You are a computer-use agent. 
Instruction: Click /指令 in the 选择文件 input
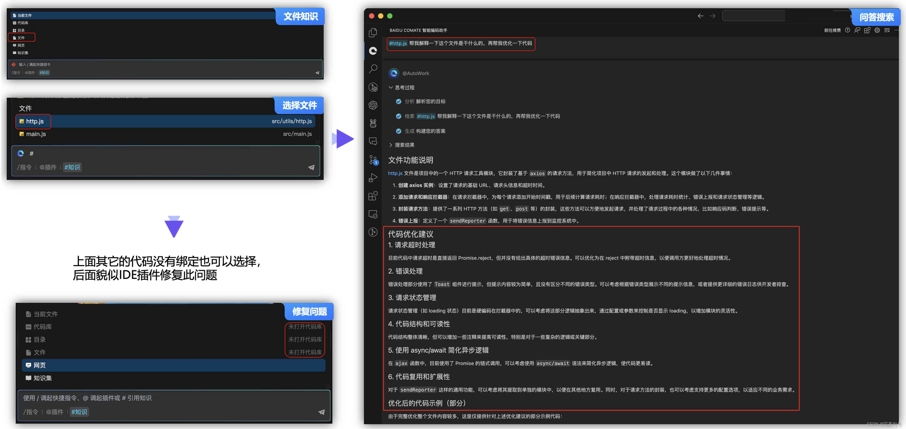(25, 167)
